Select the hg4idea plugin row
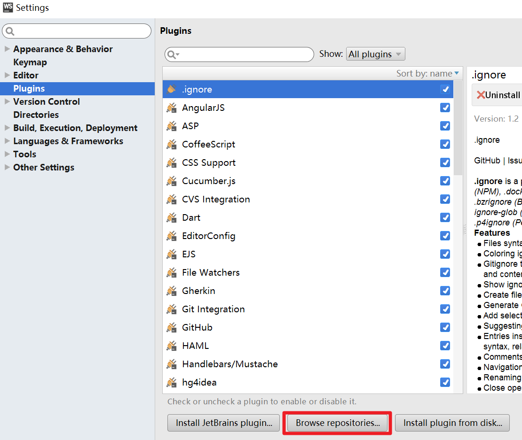 (308, 382)
